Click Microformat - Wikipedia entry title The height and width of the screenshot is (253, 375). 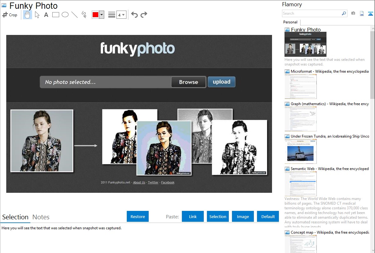pyautogui.click(x=330, y=71)
